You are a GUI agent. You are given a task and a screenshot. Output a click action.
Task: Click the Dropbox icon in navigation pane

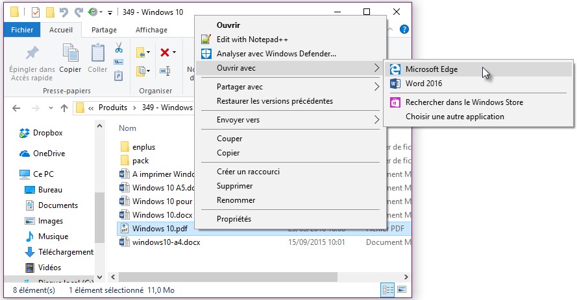[24, 133]
